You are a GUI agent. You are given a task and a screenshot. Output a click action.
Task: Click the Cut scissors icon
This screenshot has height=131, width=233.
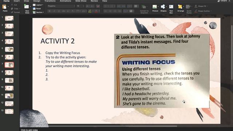pos(12,5)
